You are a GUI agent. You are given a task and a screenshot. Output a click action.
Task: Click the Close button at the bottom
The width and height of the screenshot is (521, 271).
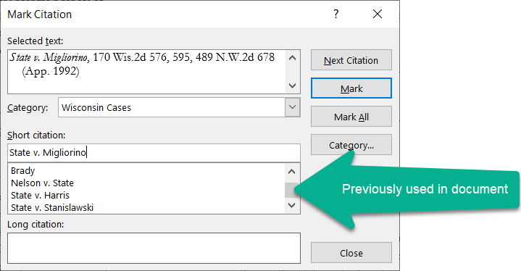pyautogui.click(x=351, y=253)
